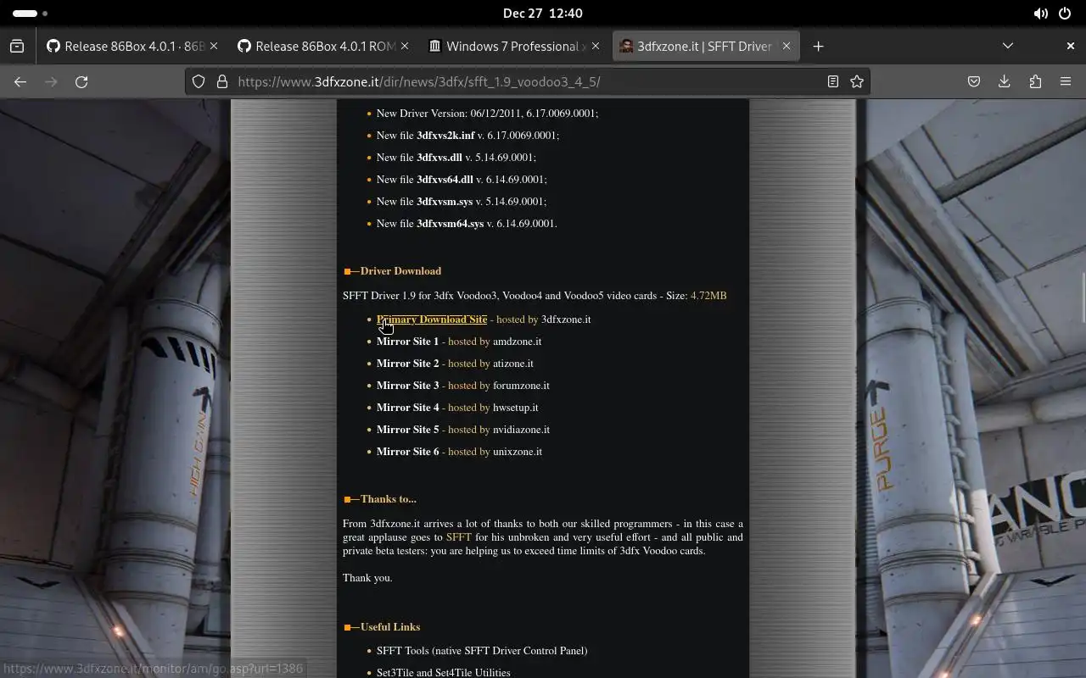Open a new tab with plus button

click(x=818, y=46)
